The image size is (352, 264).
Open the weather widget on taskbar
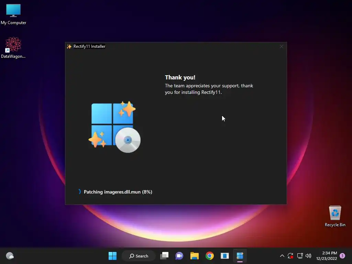point(10,256)
